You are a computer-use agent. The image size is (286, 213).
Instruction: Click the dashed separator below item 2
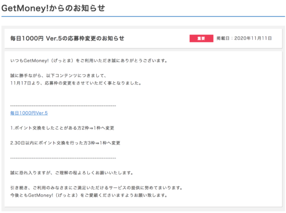click(63, 158)
